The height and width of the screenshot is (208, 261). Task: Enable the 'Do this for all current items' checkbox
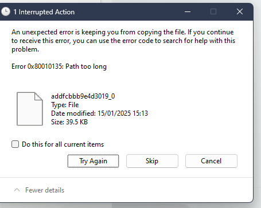[x=15, y=144]
